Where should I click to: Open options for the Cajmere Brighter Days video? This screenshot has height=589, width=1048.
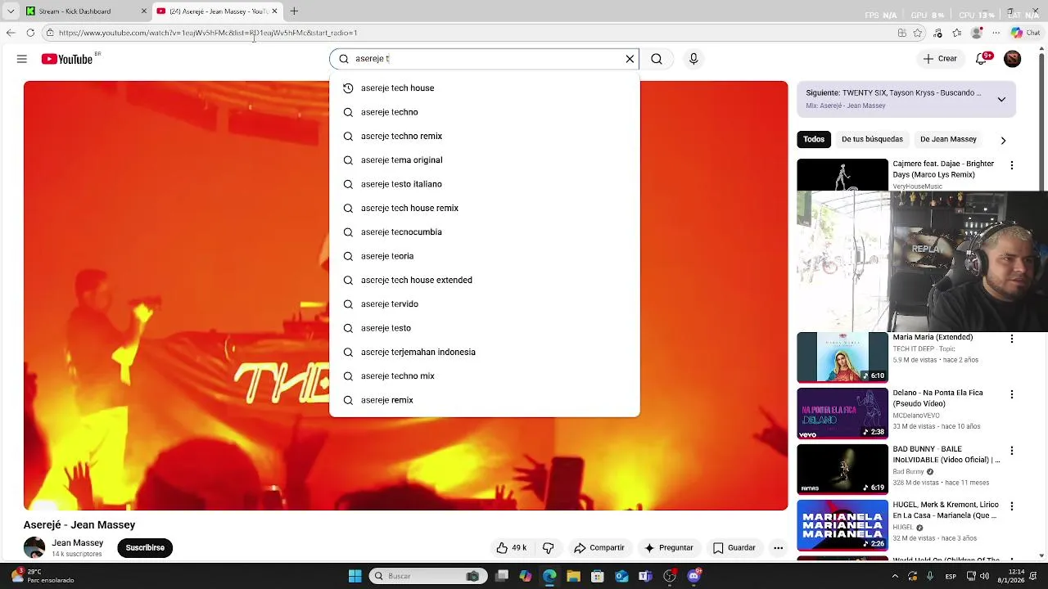click(x=1012, y=165)
